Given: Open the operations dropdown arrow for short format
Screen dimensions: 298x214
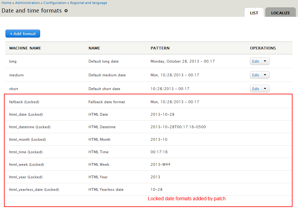Looking at the screenshot, I should 265,89.
